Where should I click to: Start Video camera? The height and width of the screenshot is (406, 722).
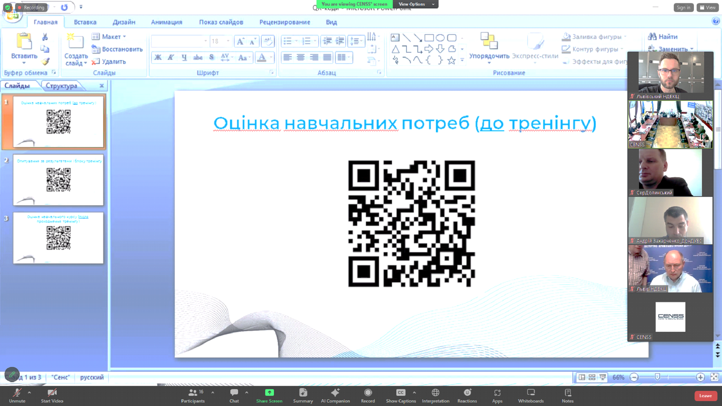pos(52,395)
